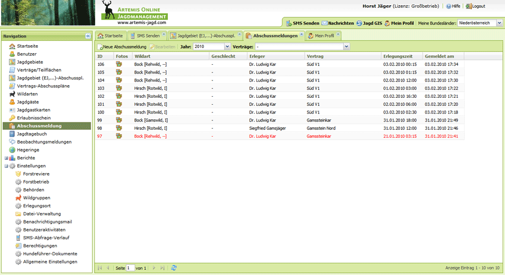Open Benachrichtigungsmail settings entry

click(x=47, y=221)
